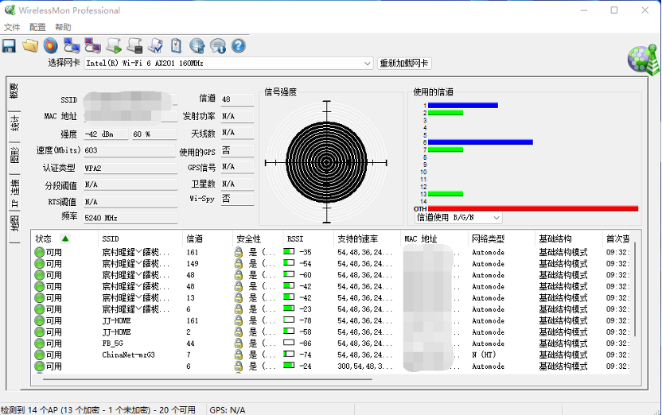
Task: Click the speech bubble info icon
Action: pyautogui.click(x=218, y=46)
